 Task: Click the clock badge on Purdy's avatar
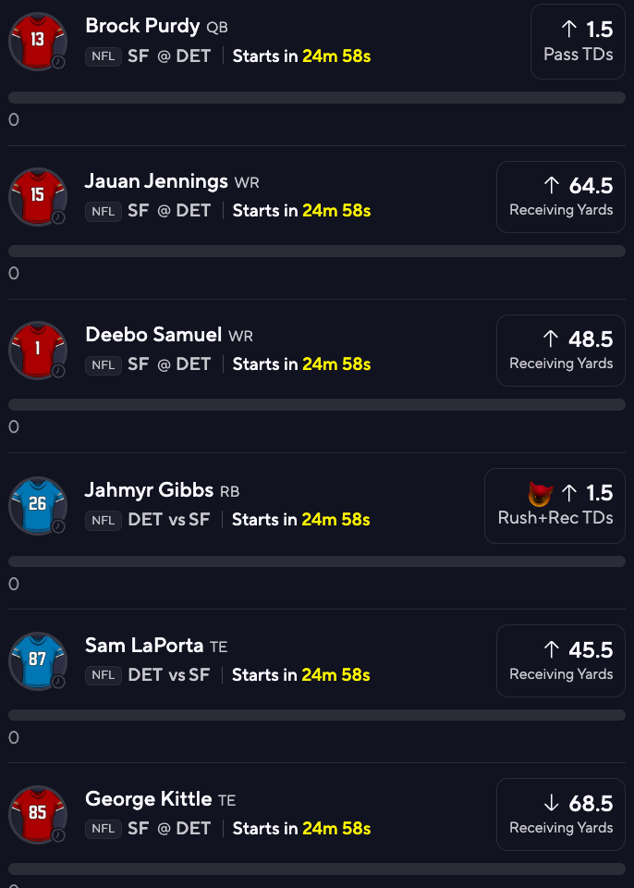click(58, 62)
